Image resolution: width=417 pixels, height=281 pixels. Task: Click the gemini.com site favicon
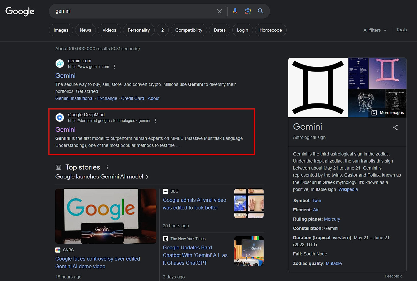60,64
